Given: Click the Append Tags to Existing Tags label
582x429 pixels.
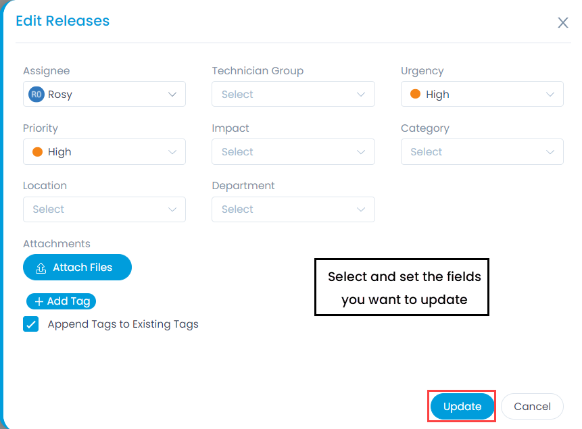Looking at the screenshot, I should (x=123, y=324).
